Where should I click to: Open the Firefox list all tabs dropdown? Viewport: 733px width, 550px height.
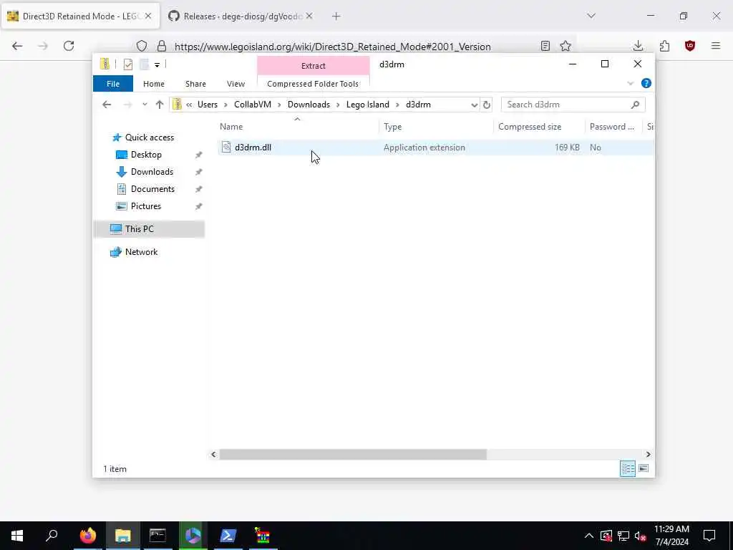(591, 16)
